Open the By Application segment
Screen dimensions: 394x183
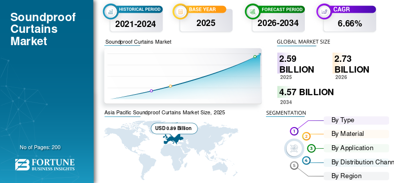356,148
